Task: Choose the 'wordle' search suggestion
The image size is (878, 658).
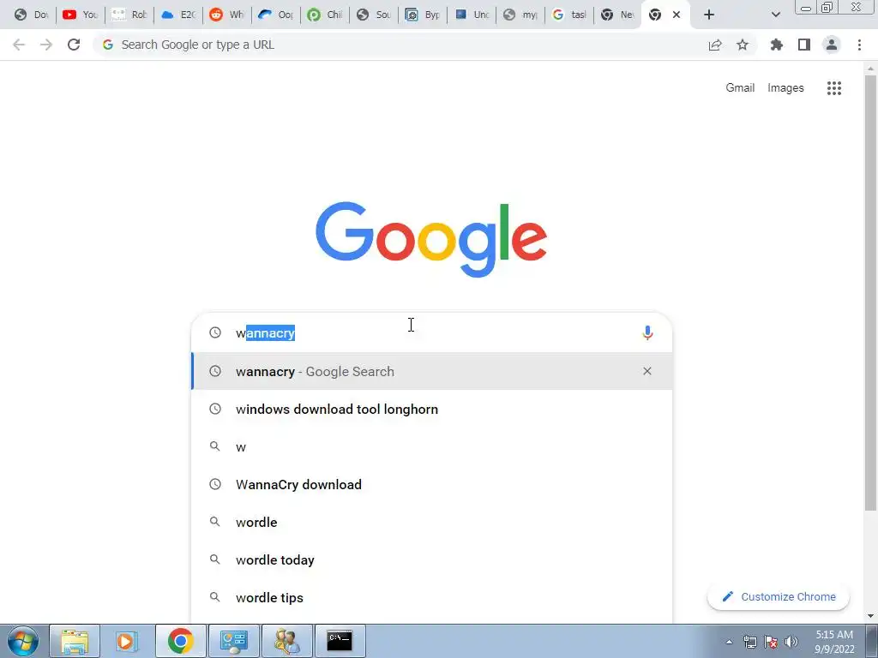Action: coord(432,522)
